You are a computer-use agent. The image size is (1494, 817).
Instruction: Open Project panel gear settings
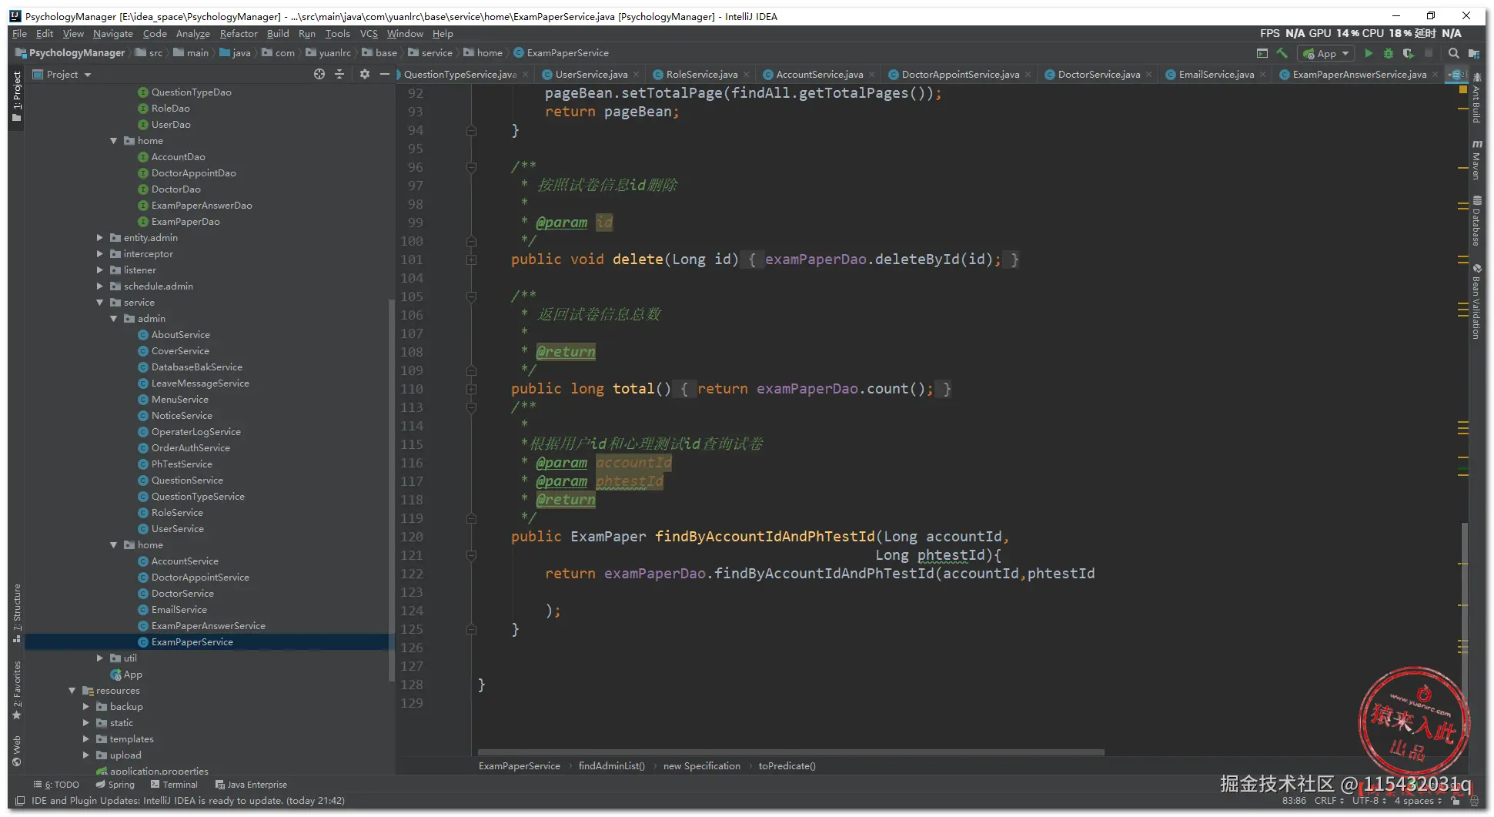[364, 74]
